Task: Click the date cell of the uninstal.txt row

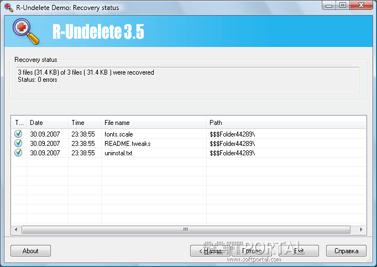Action: [45, 153]
